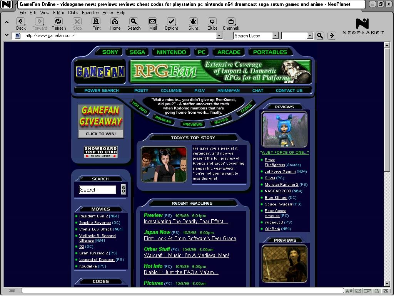Print the page using the toolbar
Screen dimensions: 394x296
click(96, 22)
